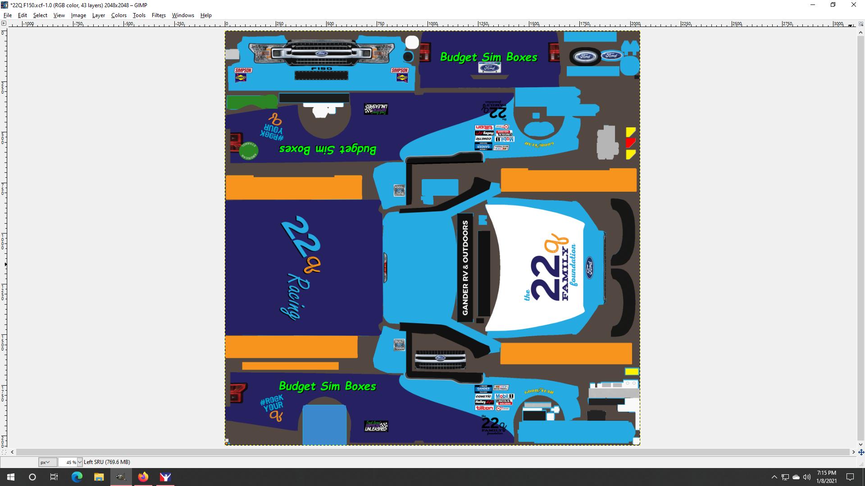Image resolution: width=865 pixels, height=486 pixels.
Task: Open the px unit dropdown in the status bar
Action: 47,462
